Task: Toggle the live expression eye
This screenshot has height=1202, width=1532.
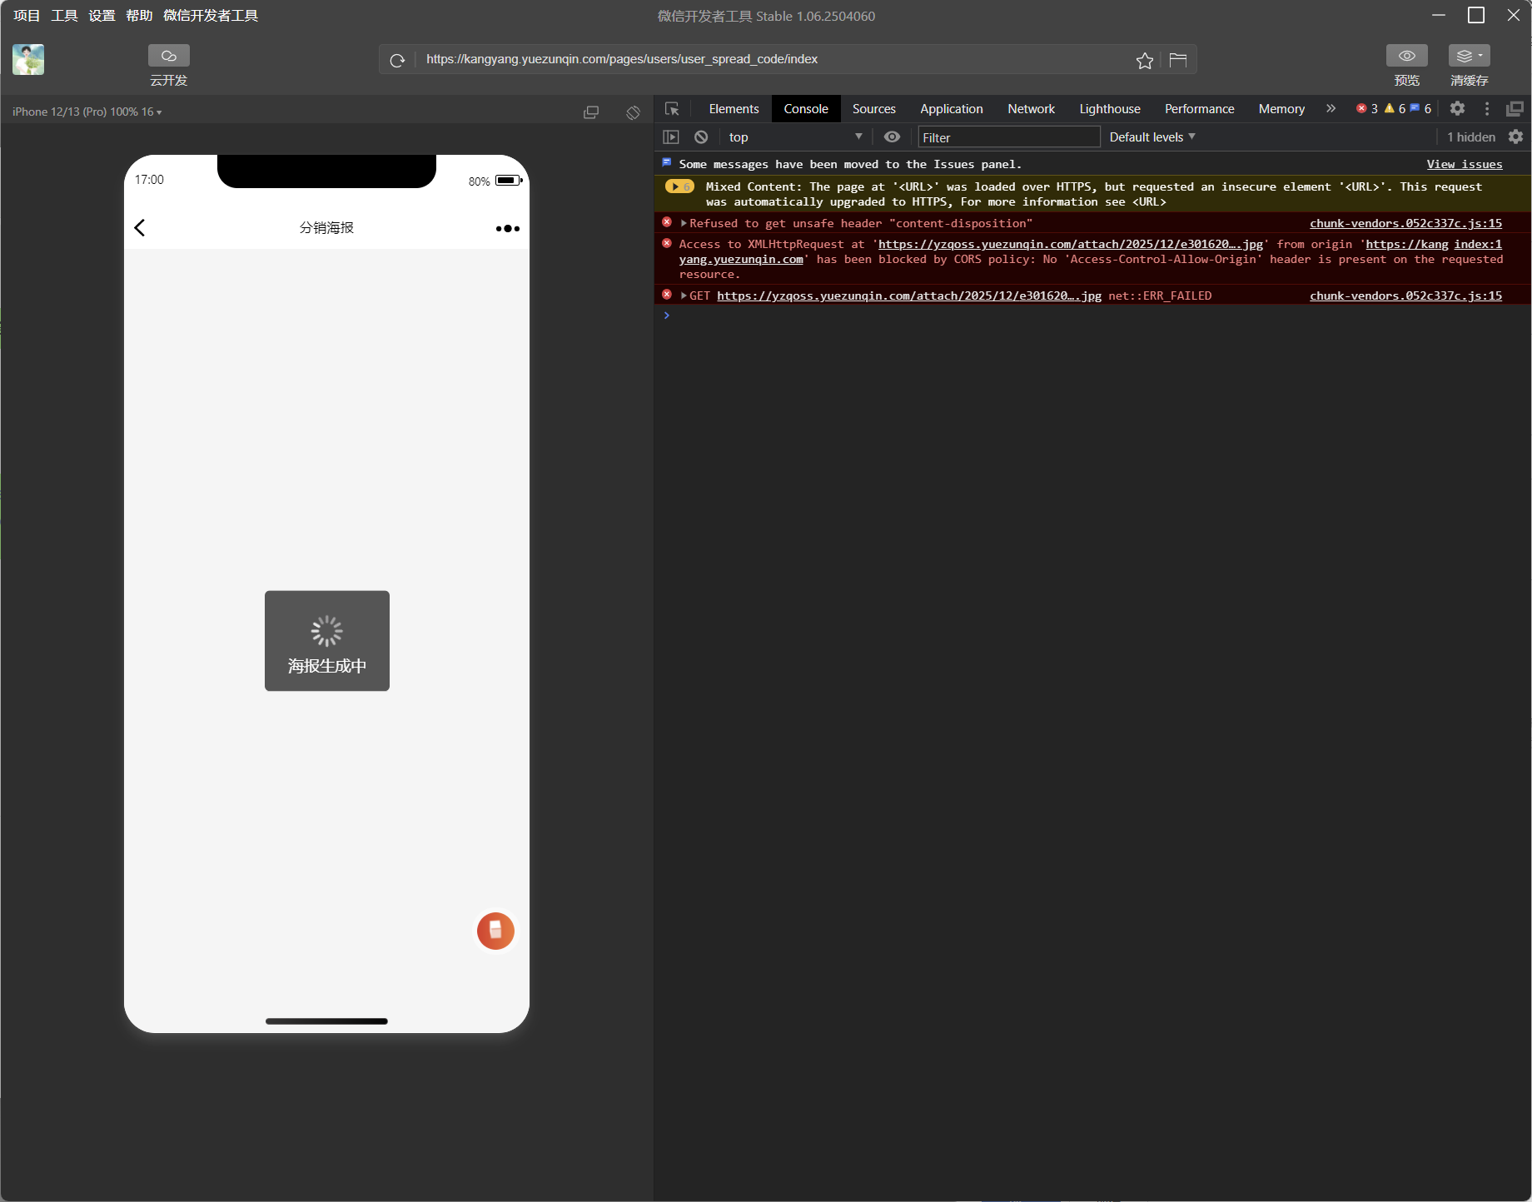Action: [x=892, y=137]
